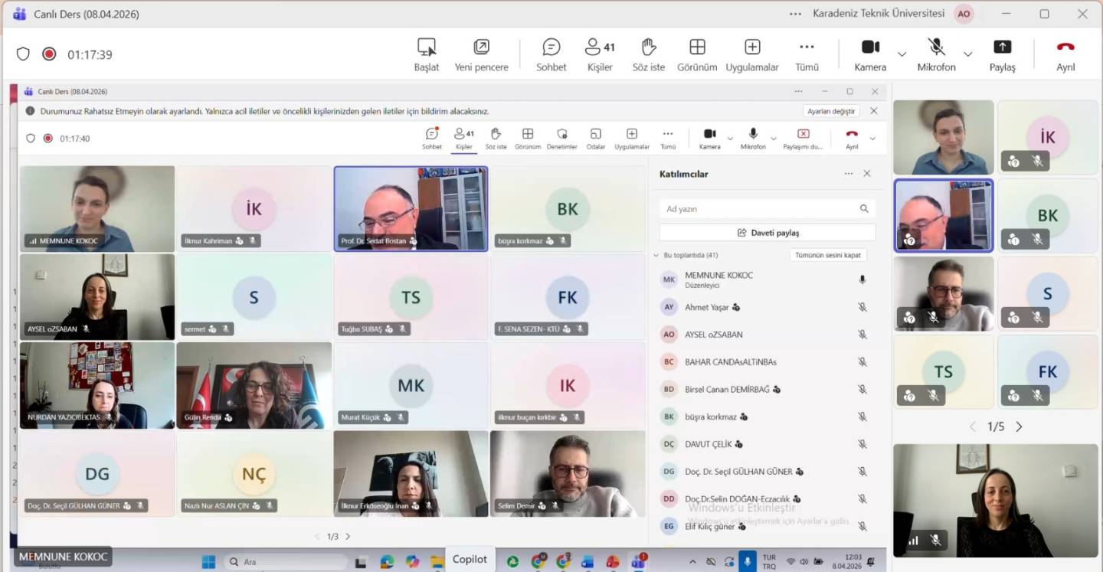The height and width of the screenshot is (572, 1103).
Task: Expand camera options arrow beside Kamera
Action: coord(902,54)
